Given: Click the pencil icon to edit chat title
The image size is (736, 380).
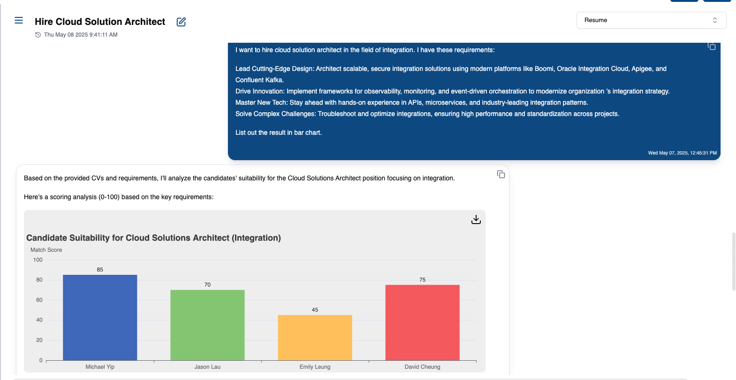Looking at the screenshot, I should tap(181, 22).
